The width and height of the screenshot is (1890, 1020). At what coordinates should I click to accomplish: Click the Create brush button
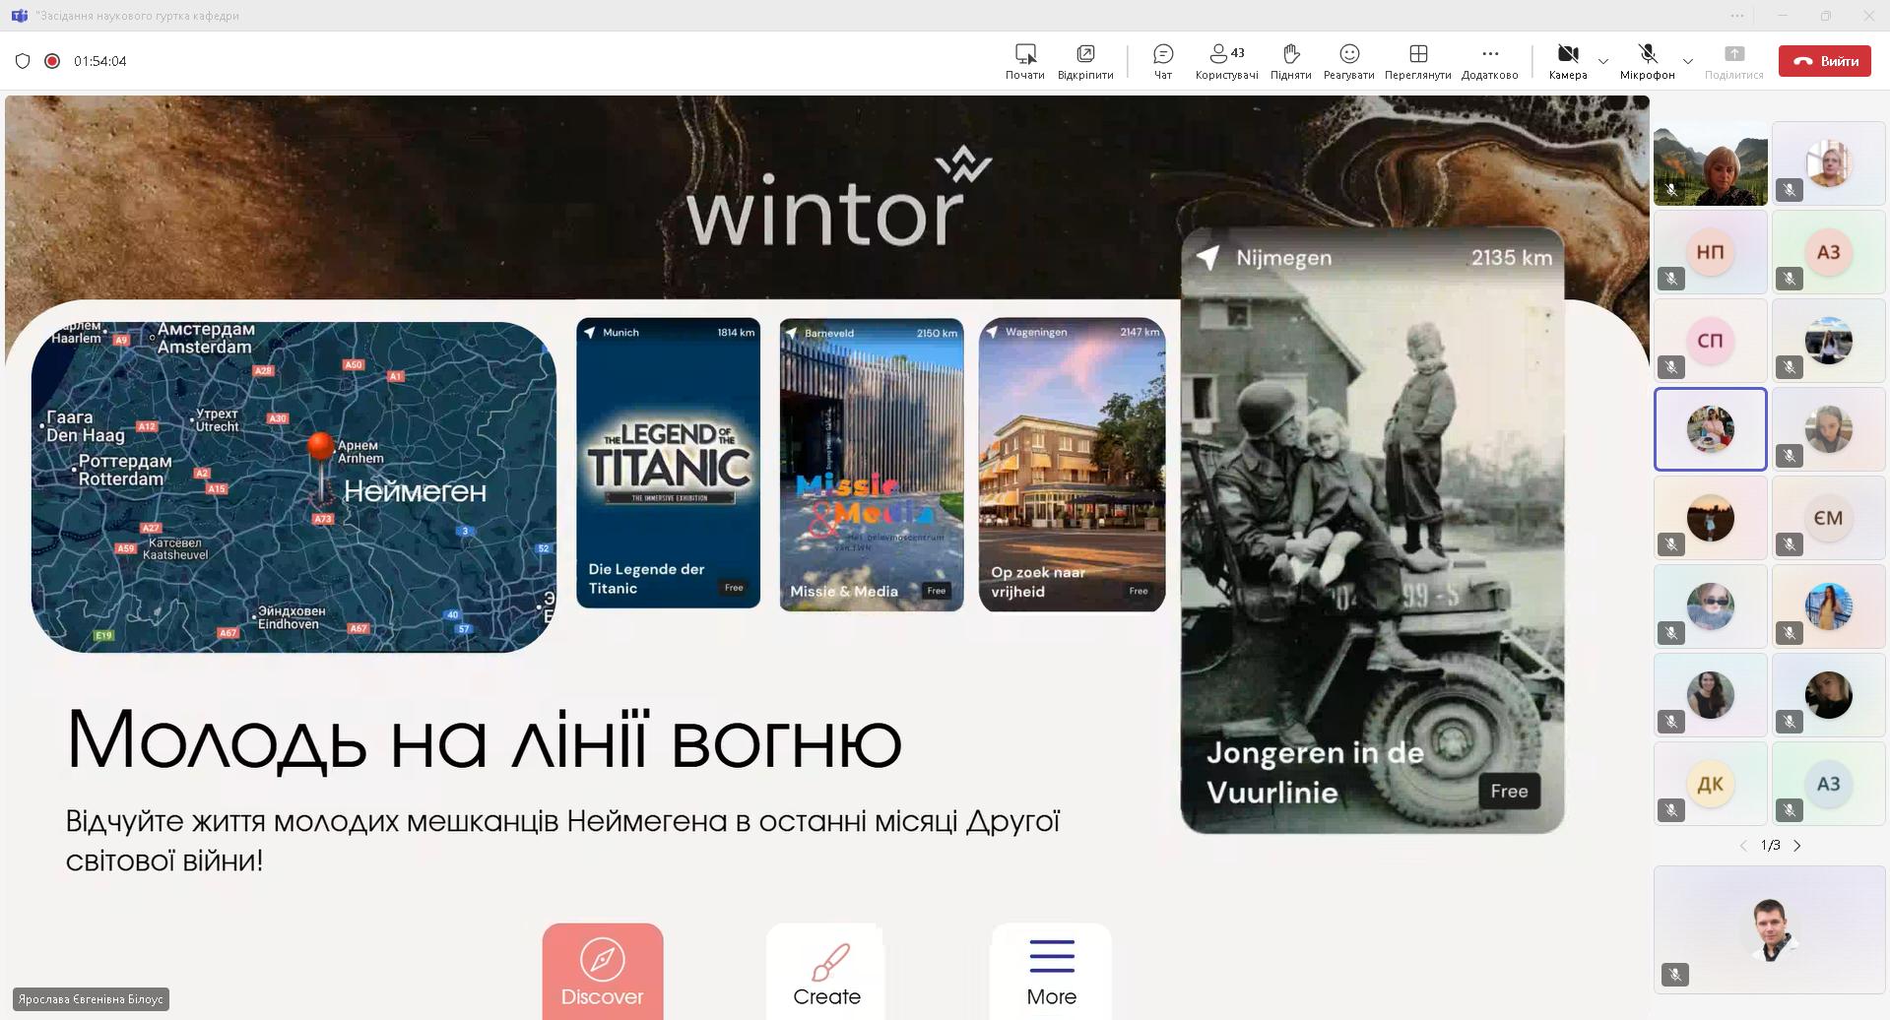(x=826, y=971)
